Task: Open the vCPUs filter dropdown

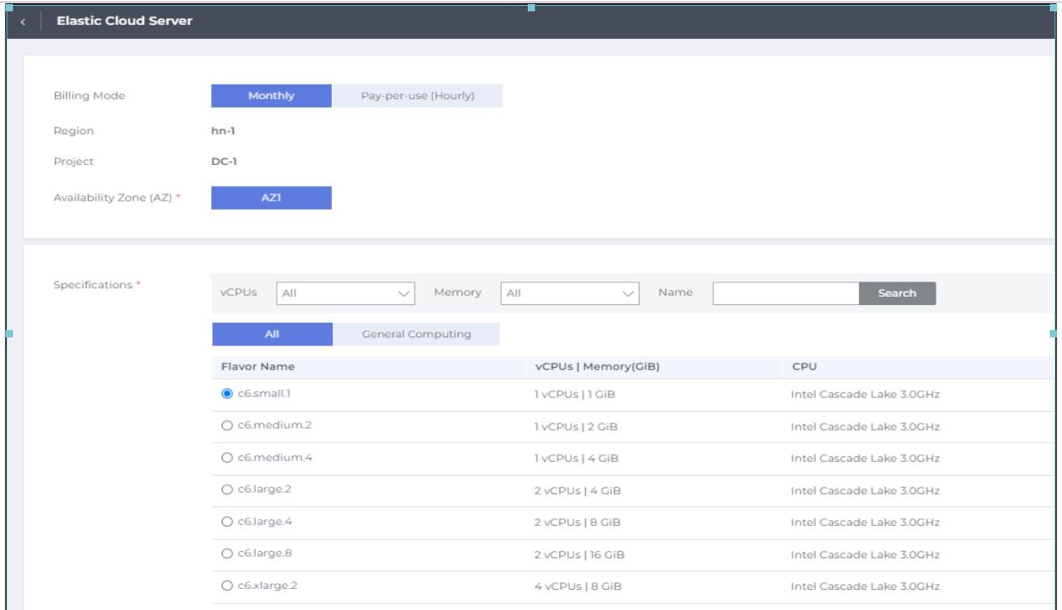Action: pyautogui.click(x=346, y=293)
